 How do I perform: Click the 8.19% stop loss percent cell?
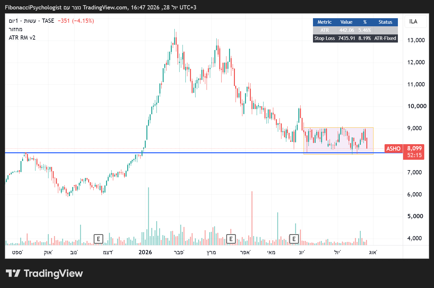[x=365, y=38]
